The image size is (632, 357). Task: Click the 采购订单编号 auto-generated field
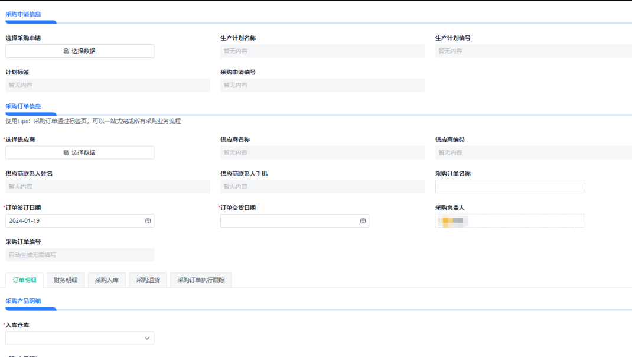80,255
